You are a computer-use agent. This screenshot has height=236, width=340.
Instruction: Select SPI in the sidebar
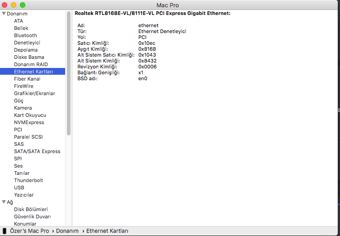coord(18,159)
